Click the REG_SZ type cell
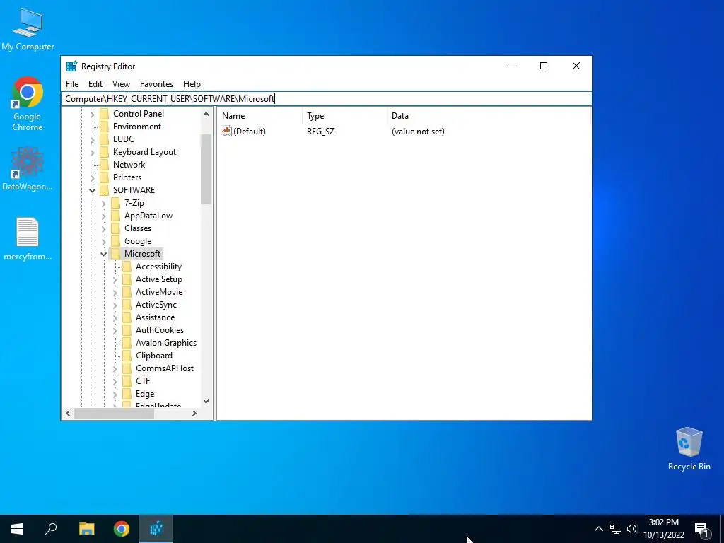724x543 pixels. tap(320, 132)
